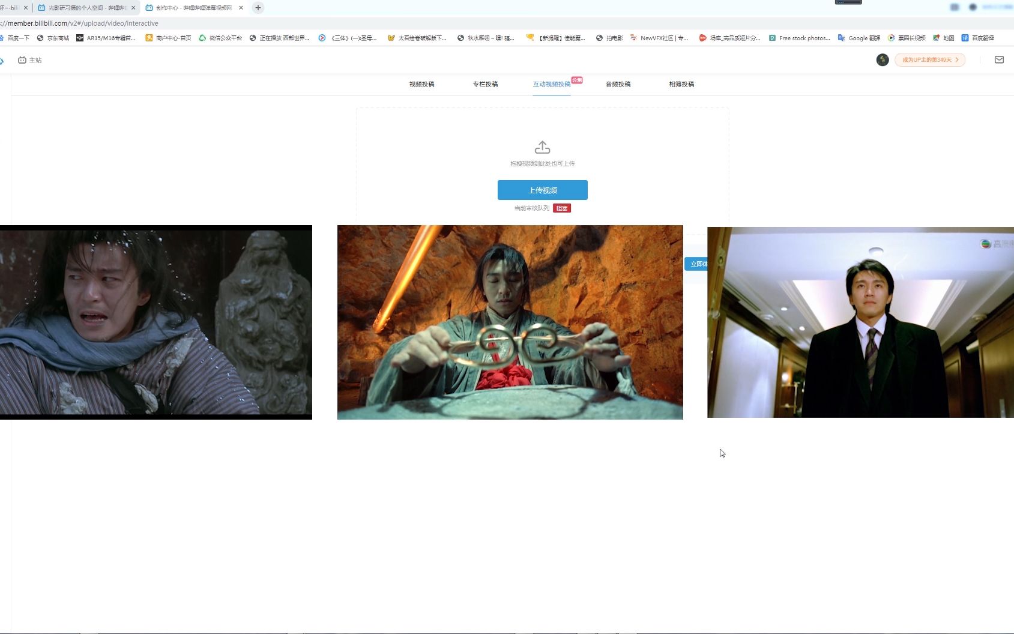Viewport: 1014px width, 634px height.
Task: Open NewVFX社区 bookmark
Action: [659, 38]
